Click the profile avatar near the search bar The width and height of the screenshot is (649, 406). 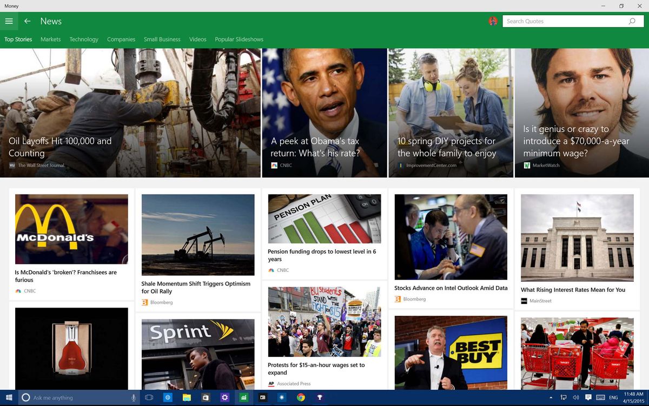493,21
